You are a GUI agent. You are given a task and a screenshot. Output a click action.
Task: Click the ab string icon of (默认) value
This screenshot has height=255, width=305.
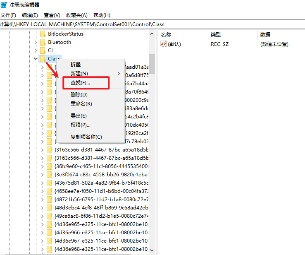[x=164, y=44]
